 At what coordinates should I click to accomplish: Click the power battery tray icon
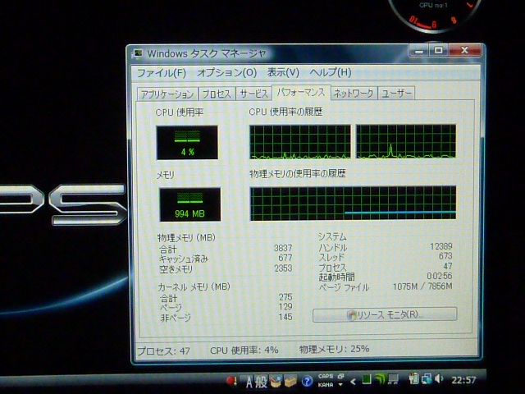point(413,379)
